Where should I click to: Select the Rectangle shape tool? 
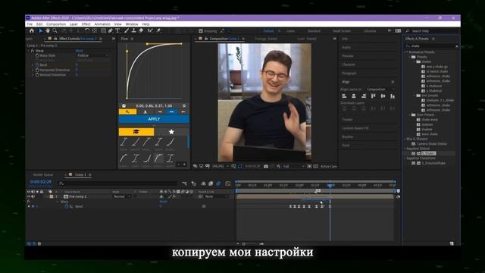pyautogui.click(x=103, y=30)
